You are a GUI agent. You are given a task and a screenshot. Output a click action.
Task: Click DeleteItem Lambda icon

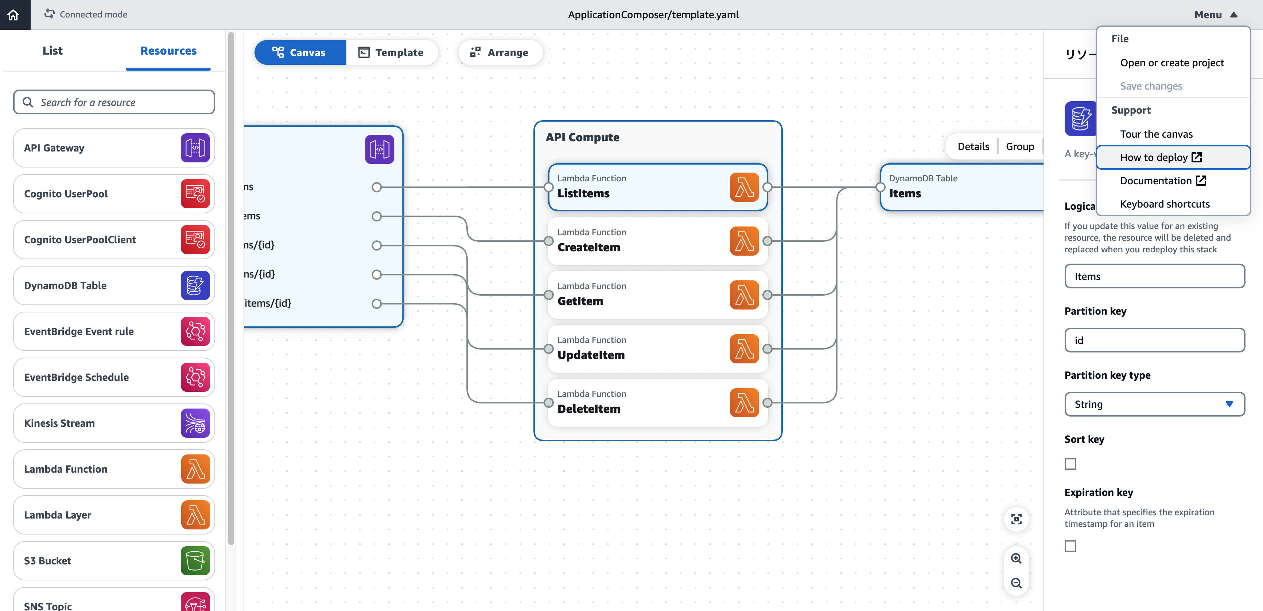(744, 402)
